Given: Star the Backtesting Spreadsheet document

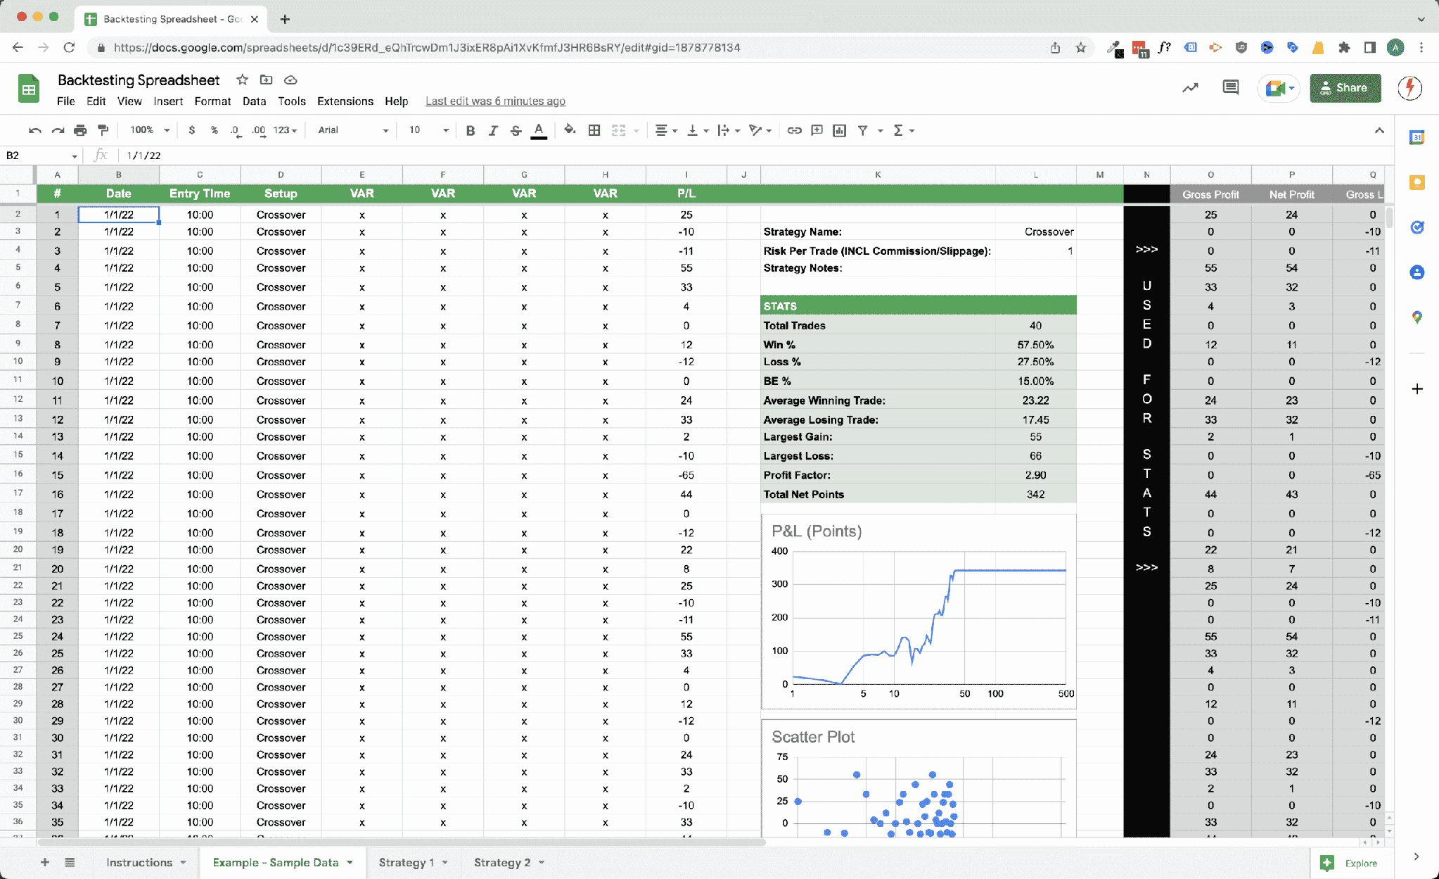Looking at the screenshot, I should coord(242,80).
